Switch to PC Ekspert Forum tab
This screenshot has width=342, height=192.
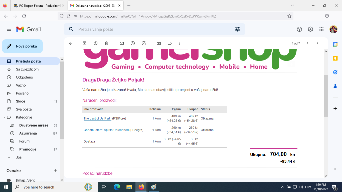click(39, 5)
